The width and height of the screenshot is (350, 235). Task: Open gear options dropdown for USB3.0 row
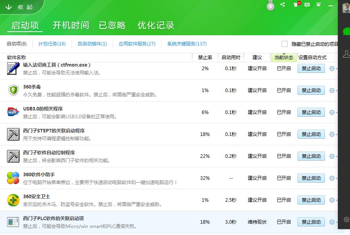click(x=333, y=112)
